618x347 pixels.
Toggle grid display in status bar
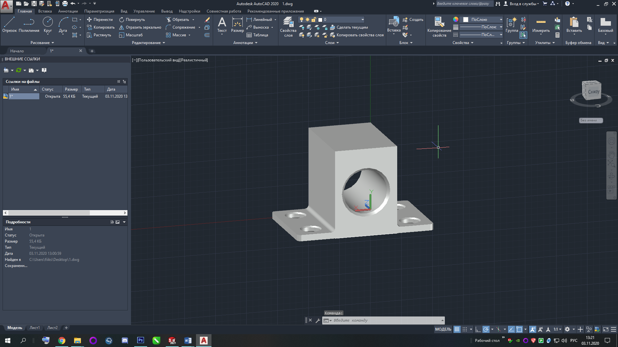point(457,329)
